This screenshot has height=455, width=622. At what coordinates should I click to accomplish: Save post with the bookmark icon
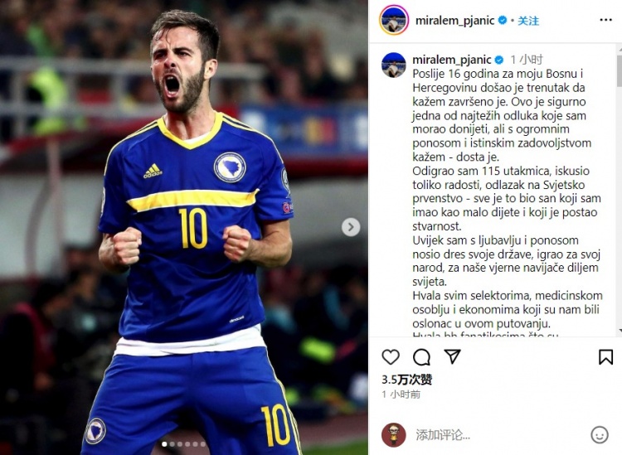(605, 357)
